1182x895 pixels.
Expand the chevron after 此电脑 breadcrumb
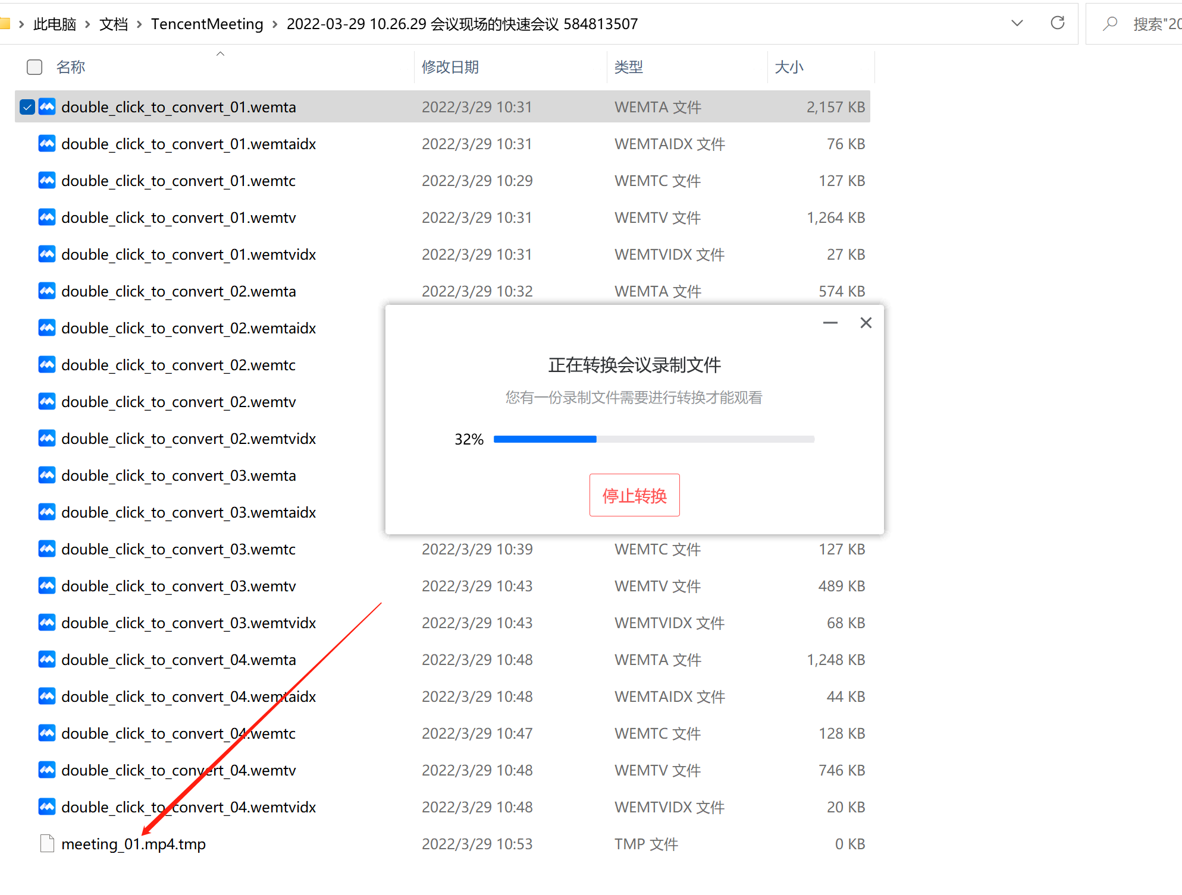pyautogui.click(x=87, y=24)
